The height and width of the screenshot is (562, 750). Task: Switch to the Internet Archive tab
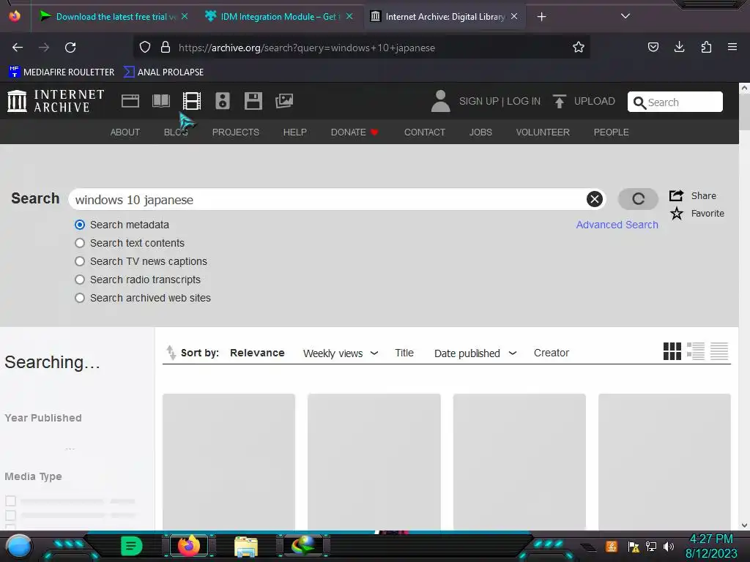445,16
